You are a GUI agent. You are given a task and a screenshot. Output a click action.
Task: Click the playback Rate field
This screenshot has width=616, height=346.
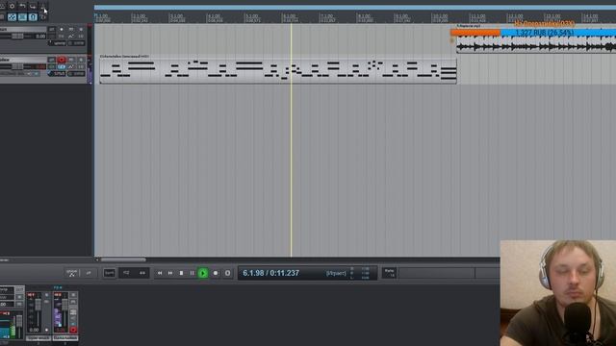click(389, 273)
